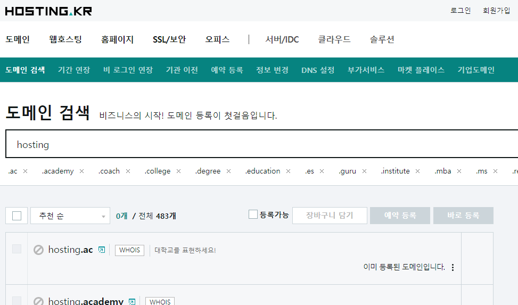Click unavailable status icon for hosting.ac
This screenshot has height=305, width=518.
point(39,250)
